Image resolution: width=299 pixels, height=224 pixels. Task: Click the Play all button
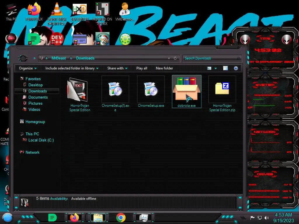tap(142, 68)
